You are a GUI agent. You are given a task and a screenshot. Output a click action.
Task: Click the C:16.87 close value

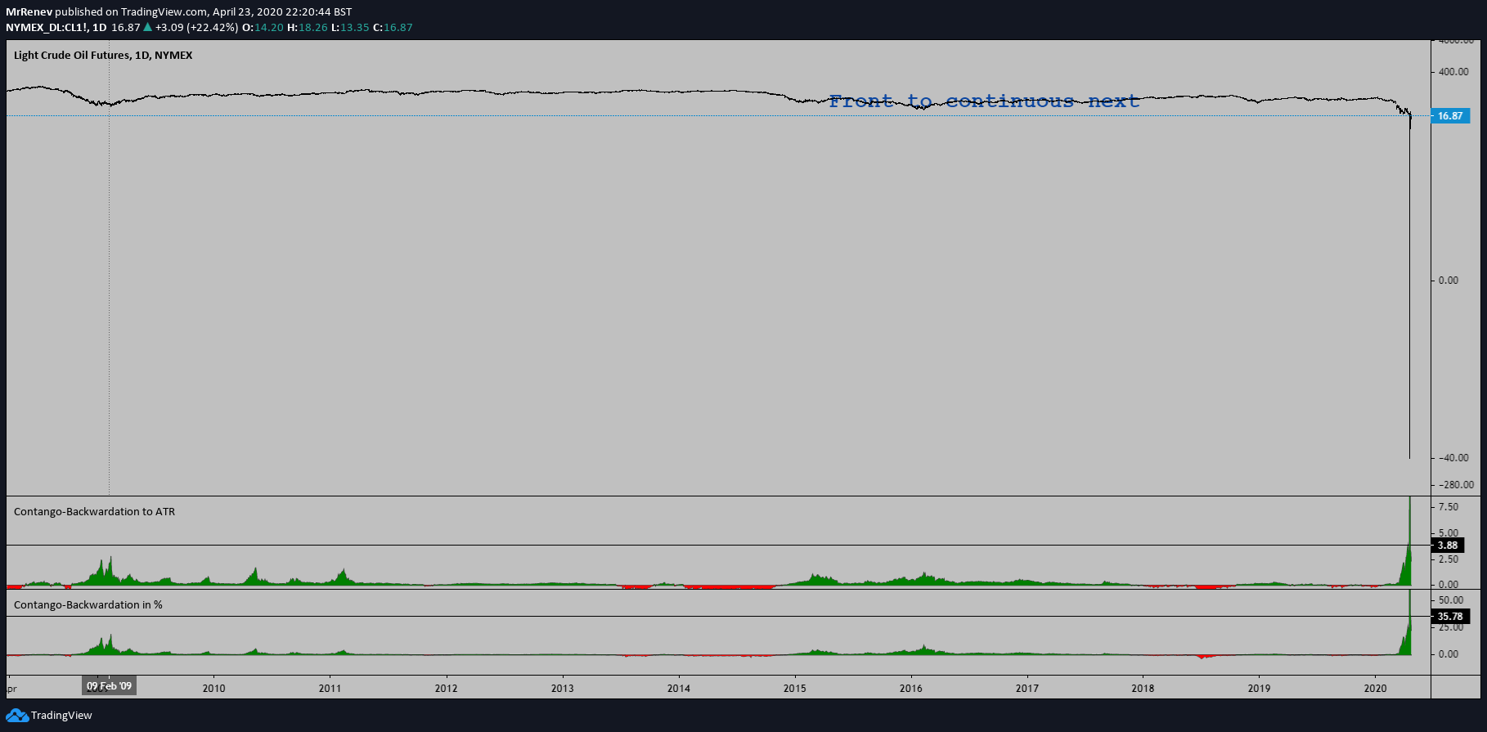coord(393,27)
